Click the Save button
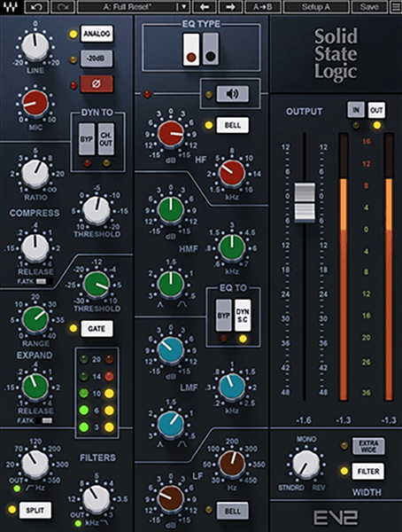The height and width of the screenshot is (532, 402). (x=369, y=7)
